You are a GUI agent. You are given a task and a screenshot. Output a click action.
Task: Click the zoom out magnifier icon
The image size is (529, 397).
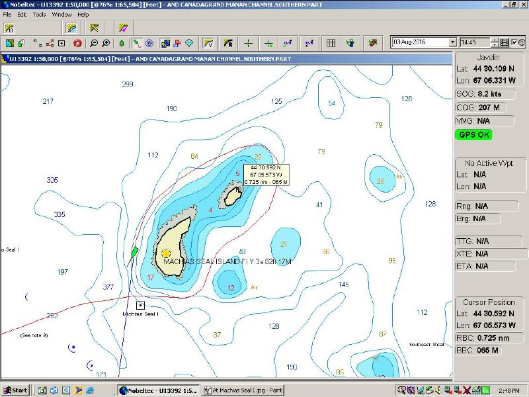(x=94, y=43)
